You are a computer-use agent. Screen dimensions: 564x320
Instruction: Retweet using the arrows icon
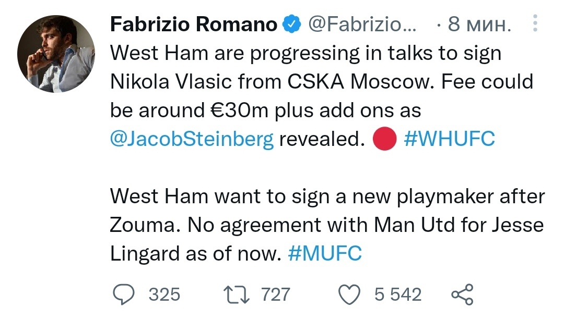(237, 294)
